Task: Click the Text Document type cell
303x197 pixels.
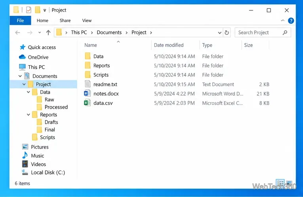Action: [218, 84]
